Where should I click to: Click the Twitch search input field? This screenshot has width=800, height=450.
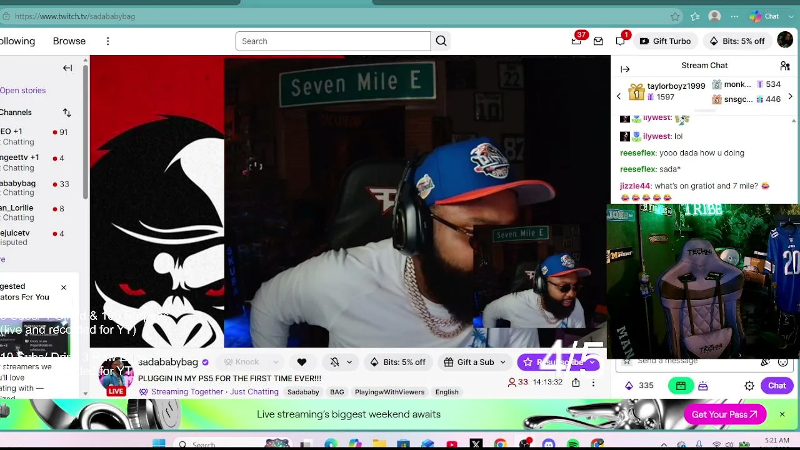click(333, 41)
